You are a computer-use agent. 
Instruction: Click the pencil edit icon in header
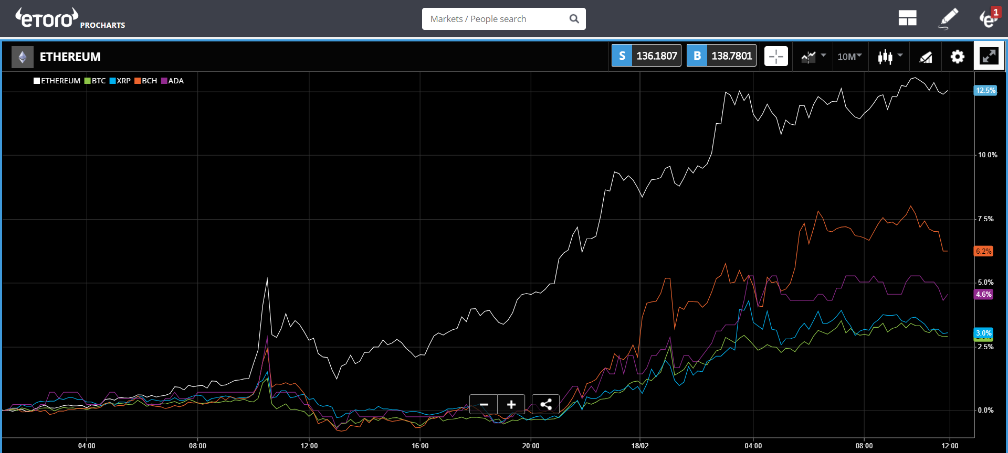(948, 18)
